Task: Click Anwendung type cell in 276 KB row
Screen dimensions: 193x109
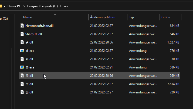Action: tap(138, 51)
